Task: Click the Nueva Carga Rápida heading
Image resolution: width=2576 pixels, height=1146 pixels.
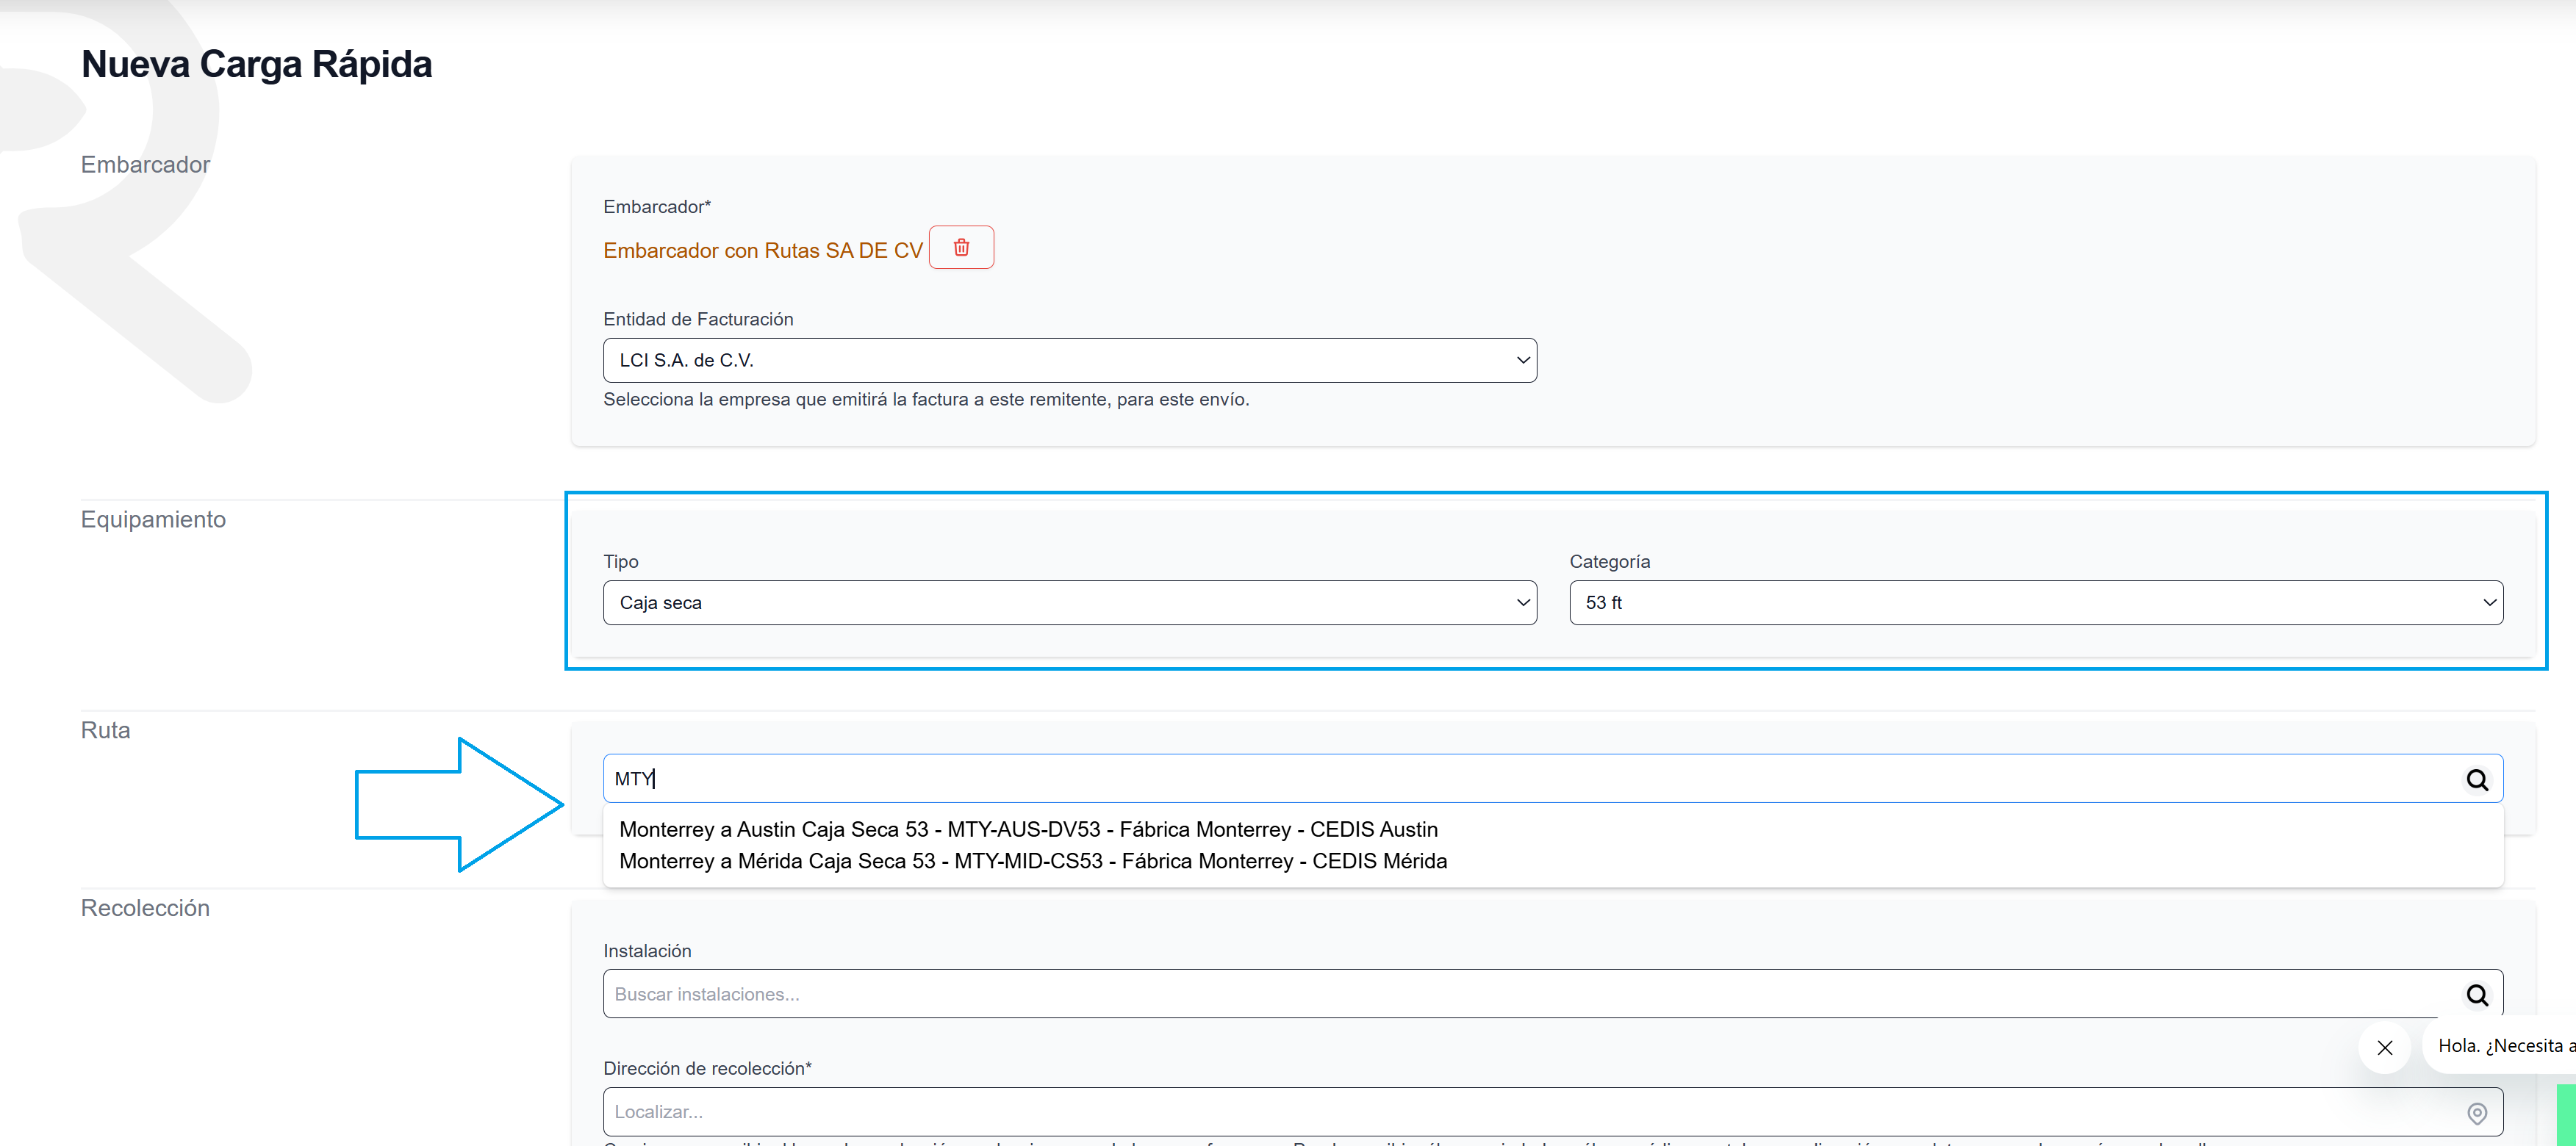Action: (x=256, y=64)
